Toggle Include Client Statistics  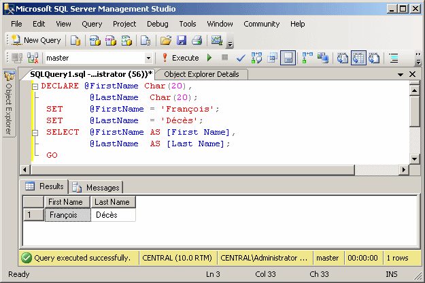323,58
